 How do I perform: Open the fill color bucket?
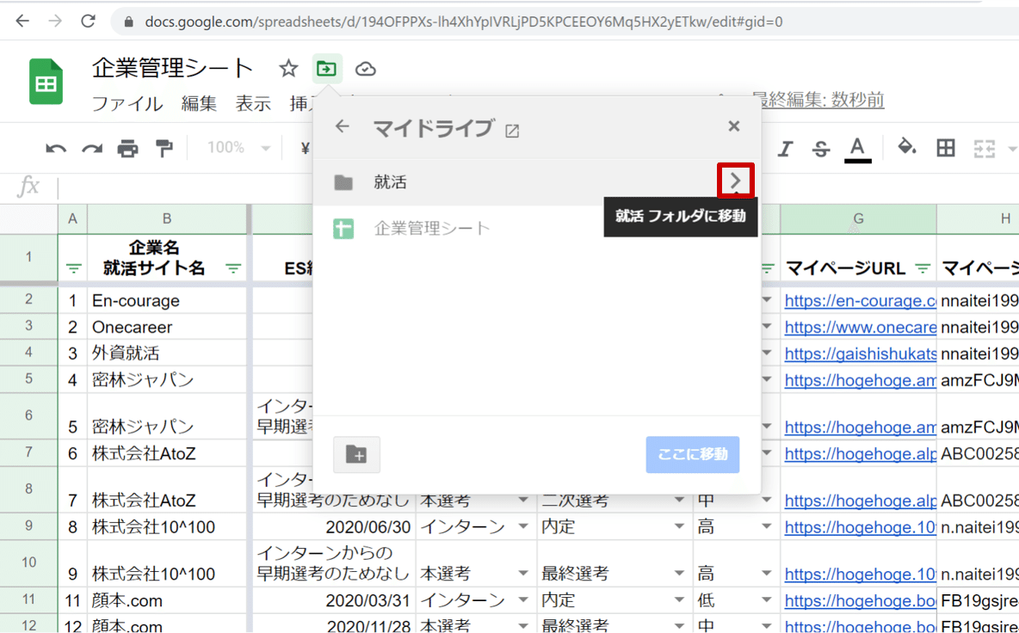coord(906,147)
